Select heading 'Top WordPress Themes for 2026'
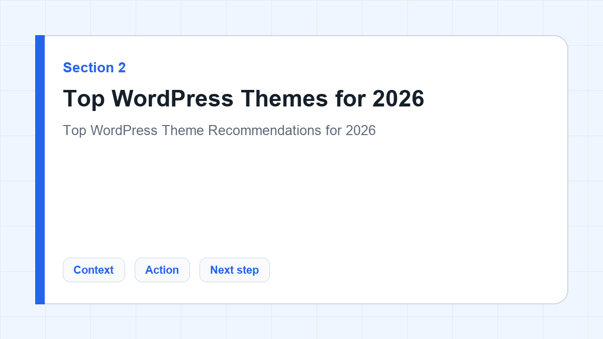Screen dimensions: 603x339 point(244,98)
